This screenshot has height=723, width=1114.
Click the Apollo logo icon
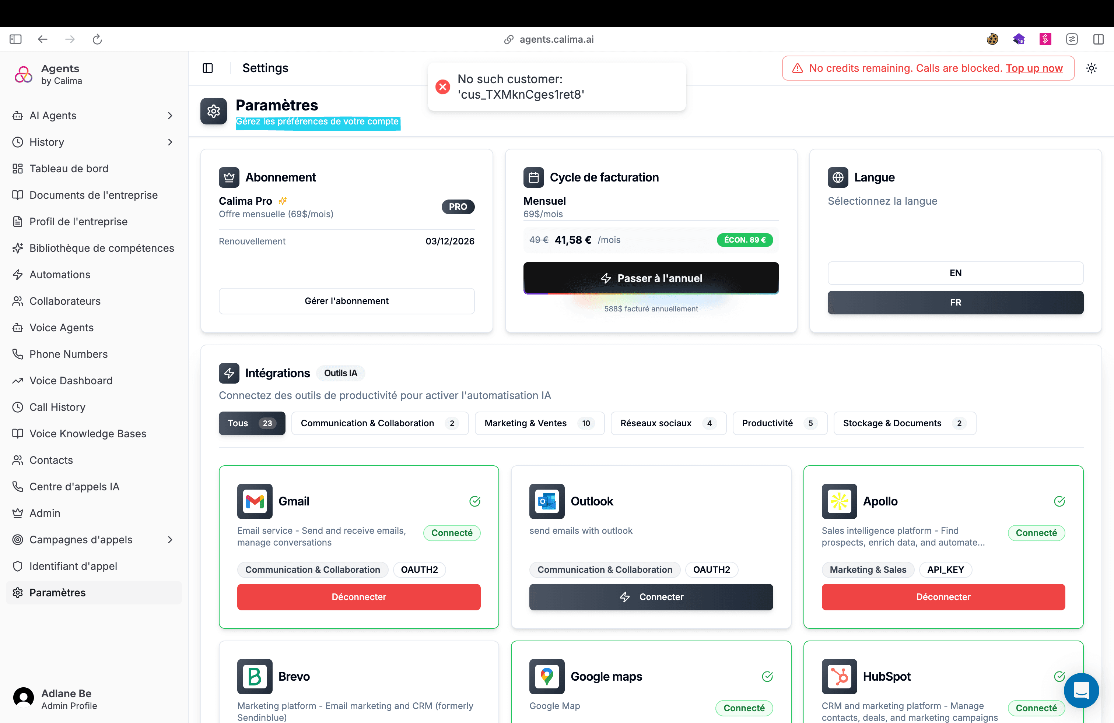(x=839, y=501)
